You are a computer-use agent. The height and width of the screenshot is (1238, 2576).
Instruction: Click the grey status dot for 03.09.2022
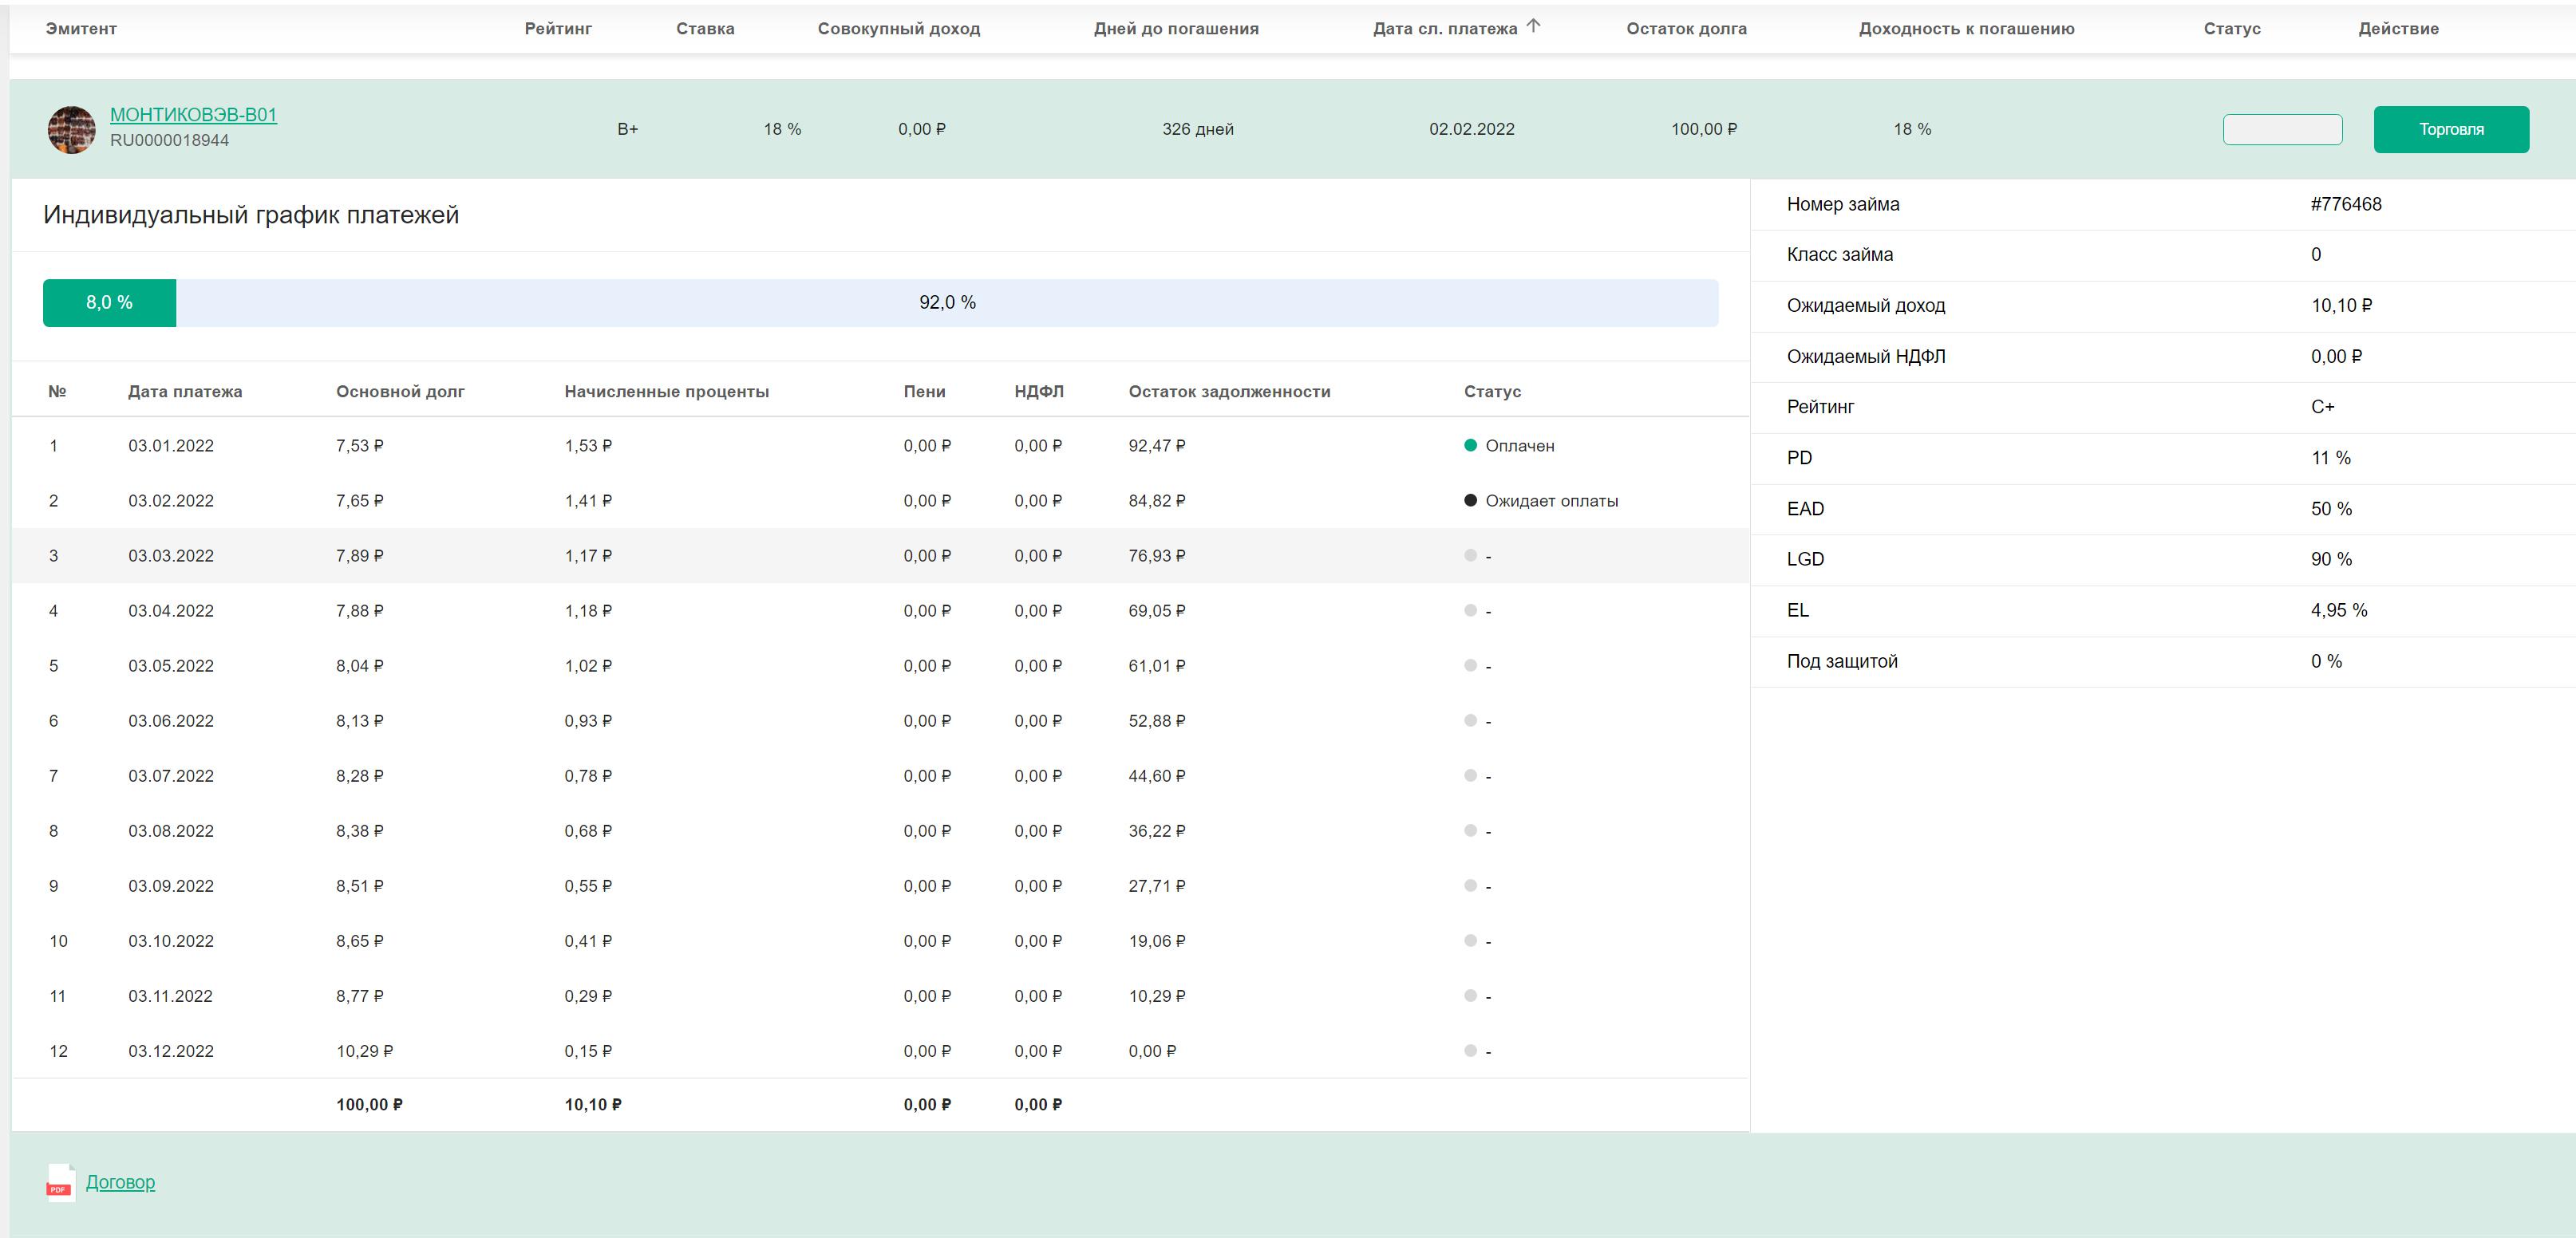1470,885
